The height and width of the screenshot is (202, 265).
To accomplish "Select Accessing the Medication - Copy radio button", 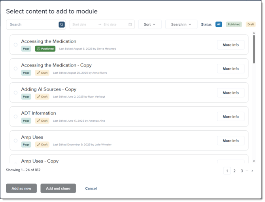I will tap(15, 69).
